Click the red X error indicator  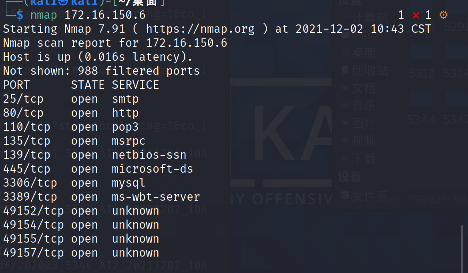coord(416,15)
